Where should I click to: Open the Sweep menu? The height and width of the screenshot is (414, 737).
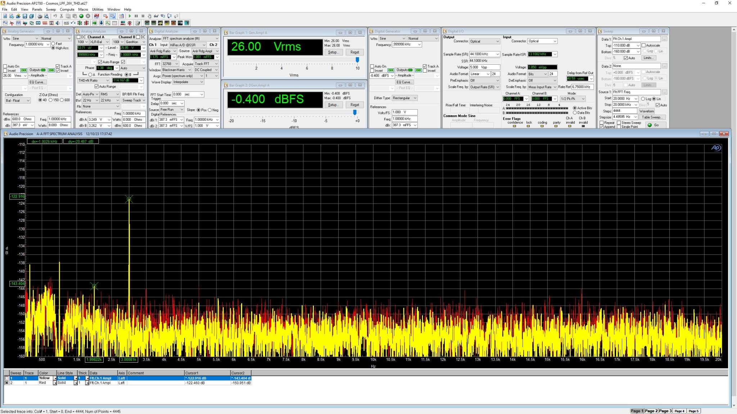(x=51, y=9)
